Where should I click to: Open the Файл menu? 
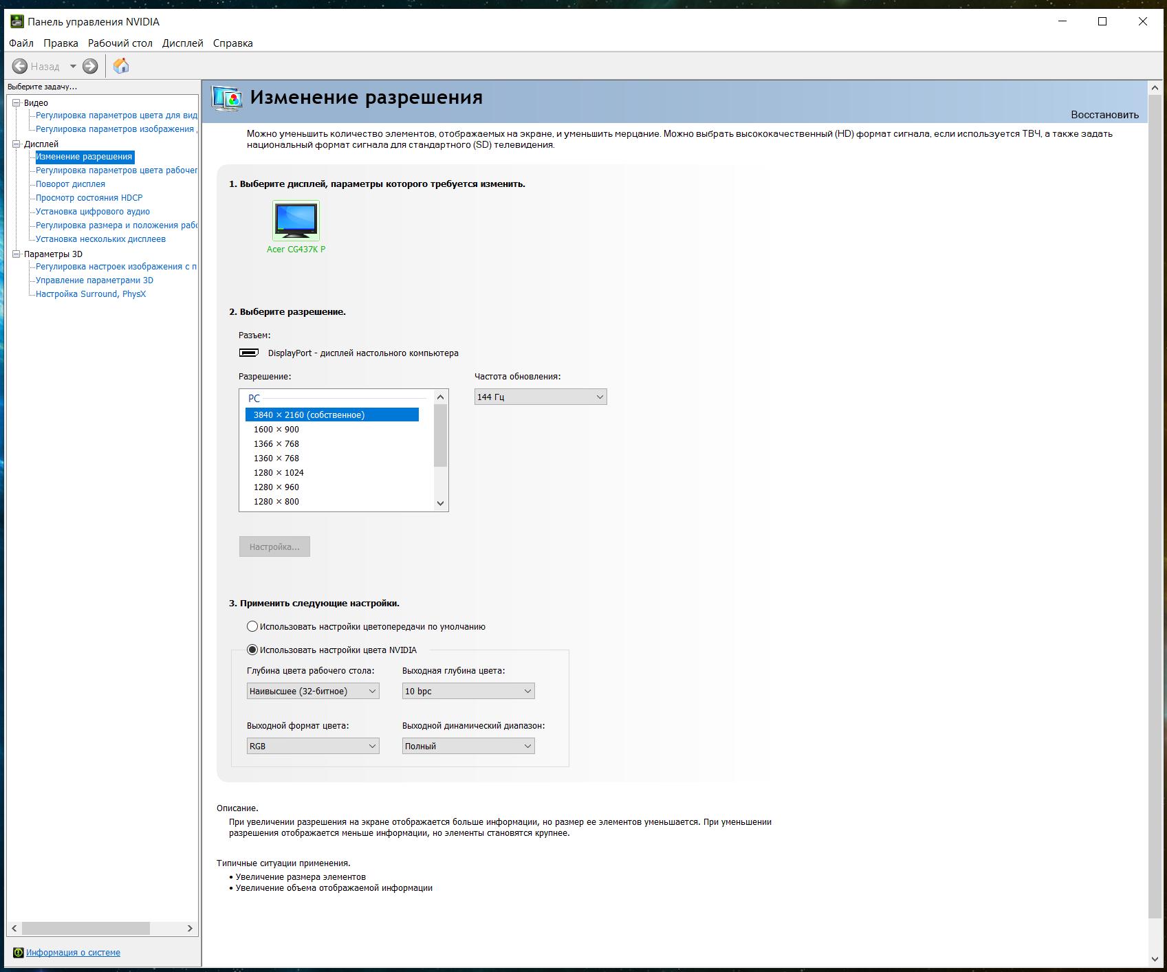coord(21,43)
